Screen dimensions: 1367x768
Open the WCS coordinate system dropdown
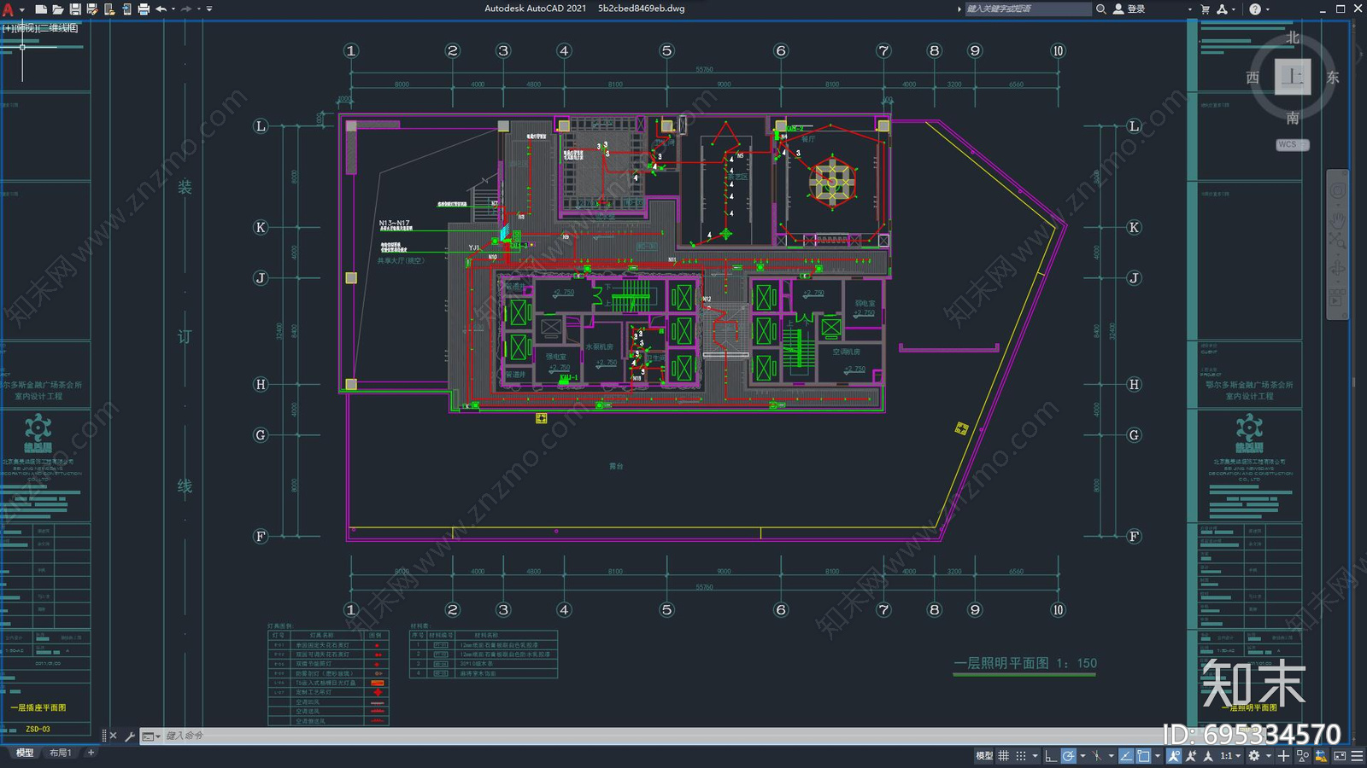[1293, 145]
